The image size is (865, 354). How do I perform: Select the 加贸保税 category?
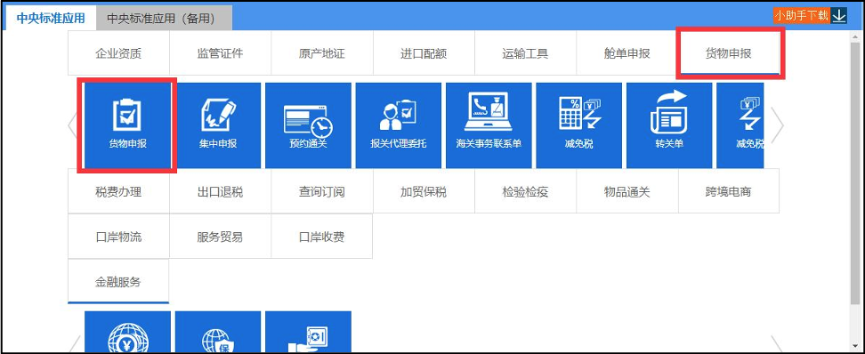click(x=424, y=191)
